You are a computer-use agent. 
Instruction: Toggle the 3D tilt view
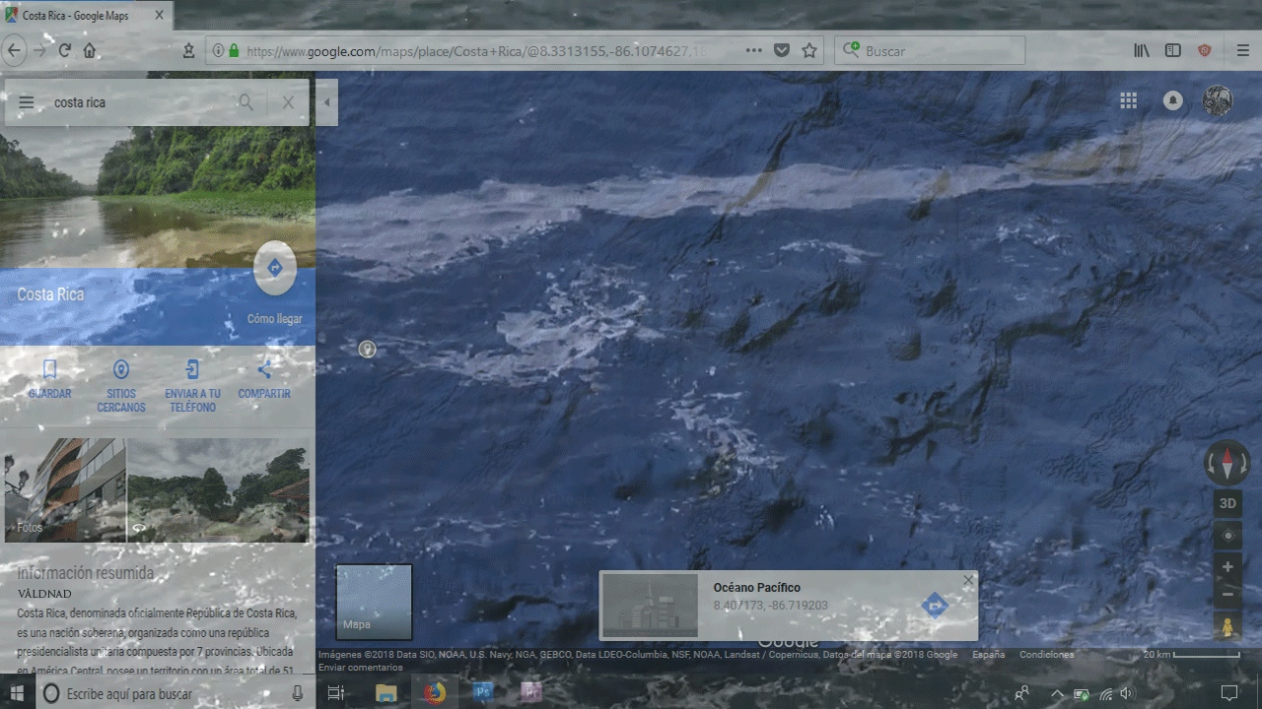click(1227, 503)
